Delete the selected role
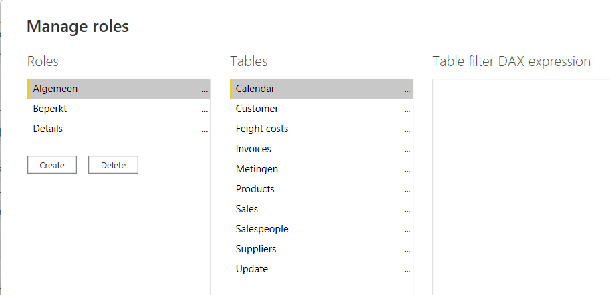This screenshot has width=610, height=295. pos(113,165)
